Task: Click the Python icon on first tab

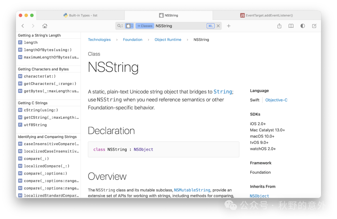Action: pos(66,15)
